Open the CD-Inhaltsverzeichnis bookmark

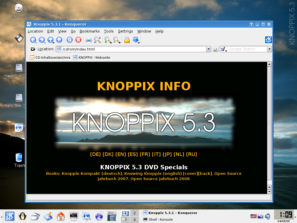(x=50, y=57)
